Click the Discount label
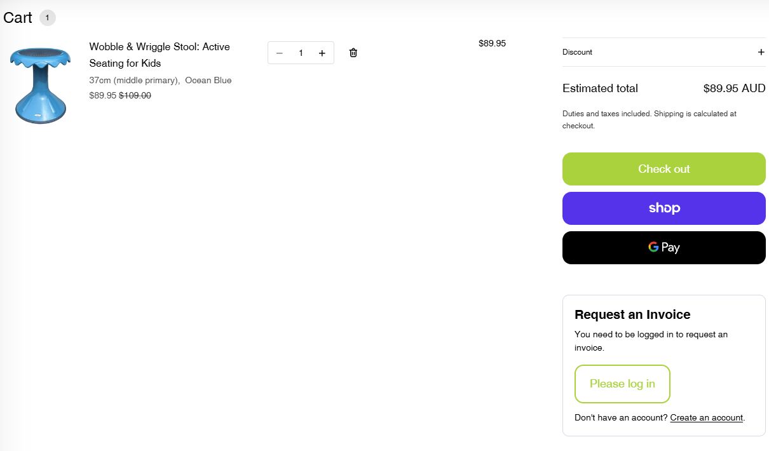Screen dimensions: 769x451 577,52
